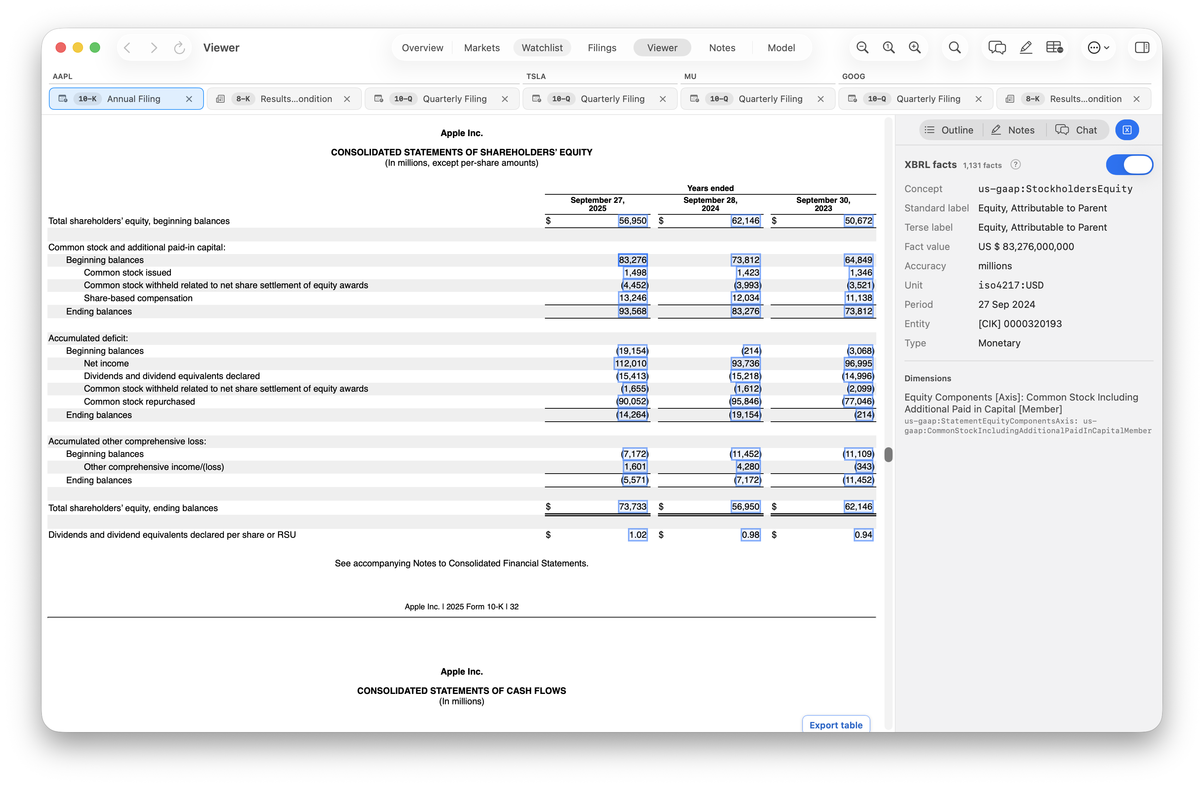Image resolution: width=1204 pixels, height=787 pixels.
Task: Switch to the Markets tab
Action: [x=482, y=47]
